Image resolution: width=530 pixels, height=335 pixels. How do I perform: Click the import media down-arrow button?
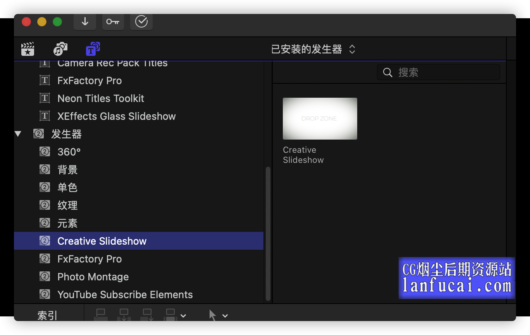(85, 22)
